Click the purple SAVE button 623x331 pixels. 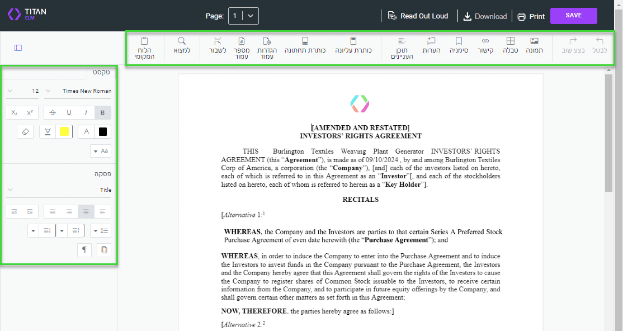tap(573, 16)
